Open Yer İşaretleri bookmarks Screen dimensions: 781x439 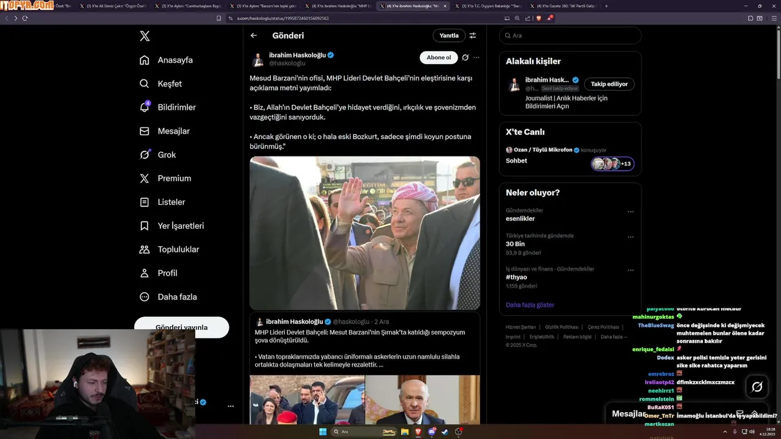[x=171, y=226]
